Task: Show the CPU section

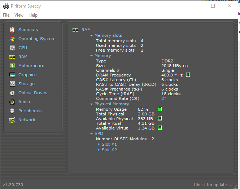Action: (23, 48)
